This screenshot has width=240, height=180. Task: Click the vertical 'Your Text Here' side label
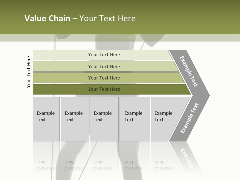pyautogui.click(x=28, y=72)
